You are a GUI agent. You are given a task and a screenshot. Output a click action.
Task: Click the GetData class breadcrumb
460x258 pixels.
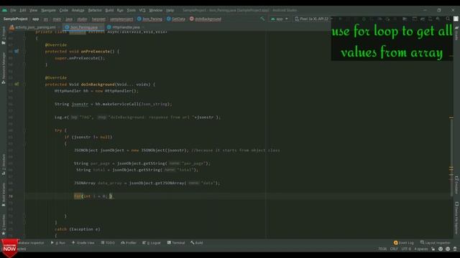(175, 19)
